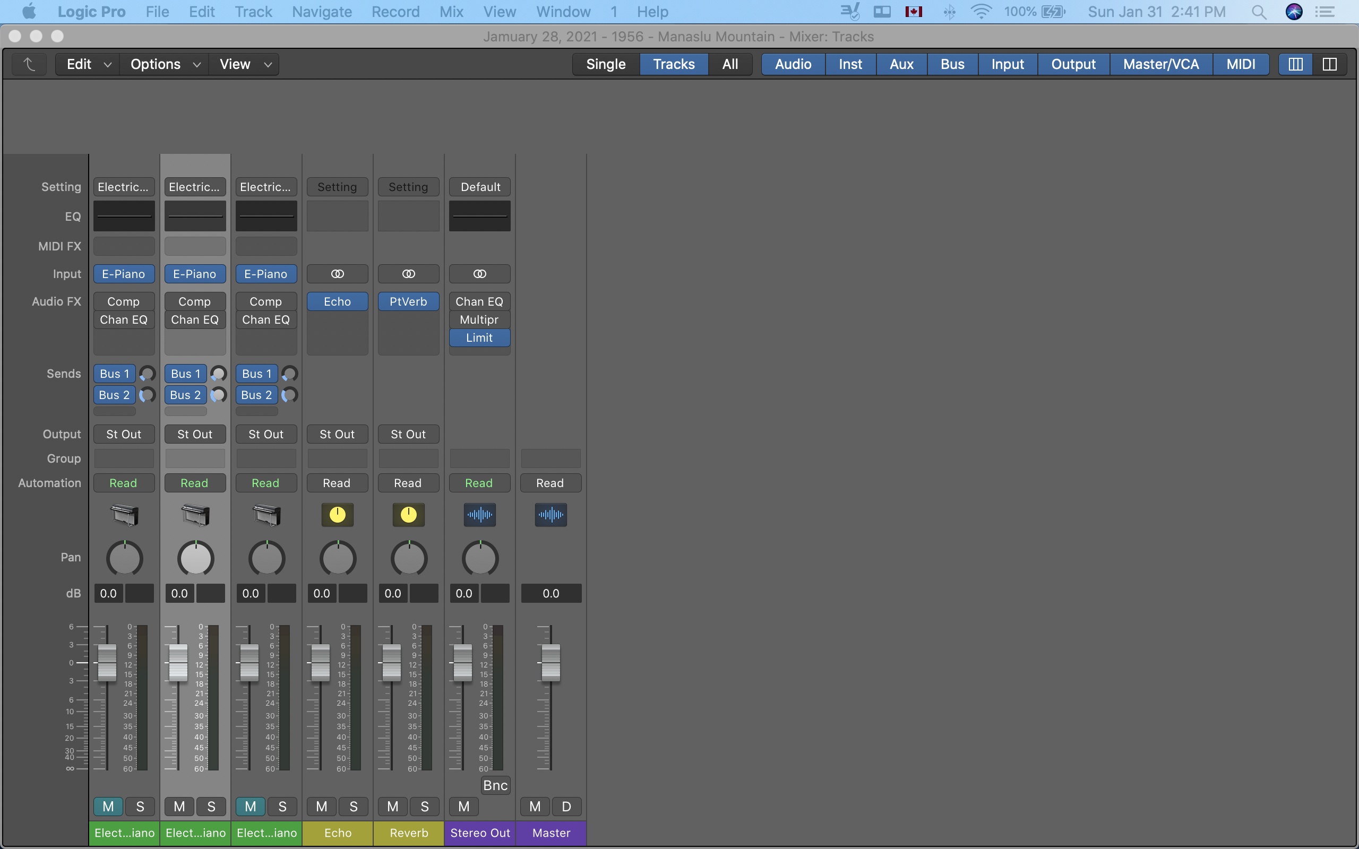Click the volume fader on Master channel
Screen dimensions: 1359x849
click(551, 663)
